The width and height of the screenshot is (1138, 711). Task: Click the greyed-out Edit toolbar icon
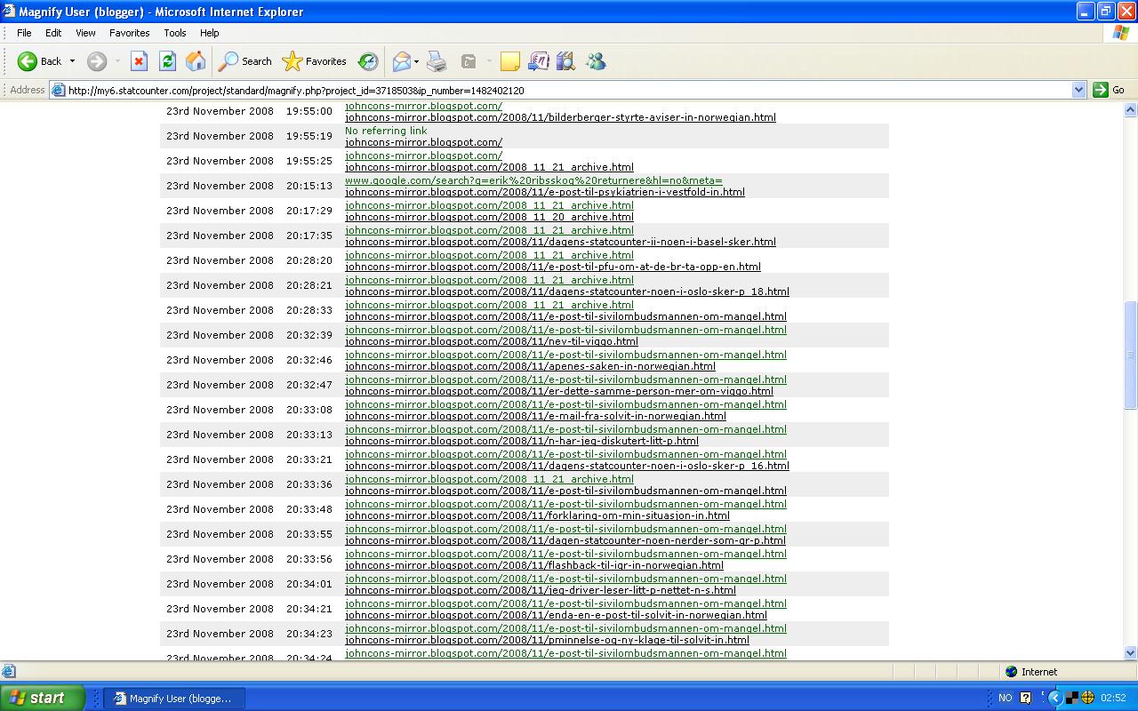(469, 61)
